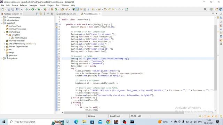Open the Project menu
Viewport: 223px width, 125px height.
(x=51, y=5)
